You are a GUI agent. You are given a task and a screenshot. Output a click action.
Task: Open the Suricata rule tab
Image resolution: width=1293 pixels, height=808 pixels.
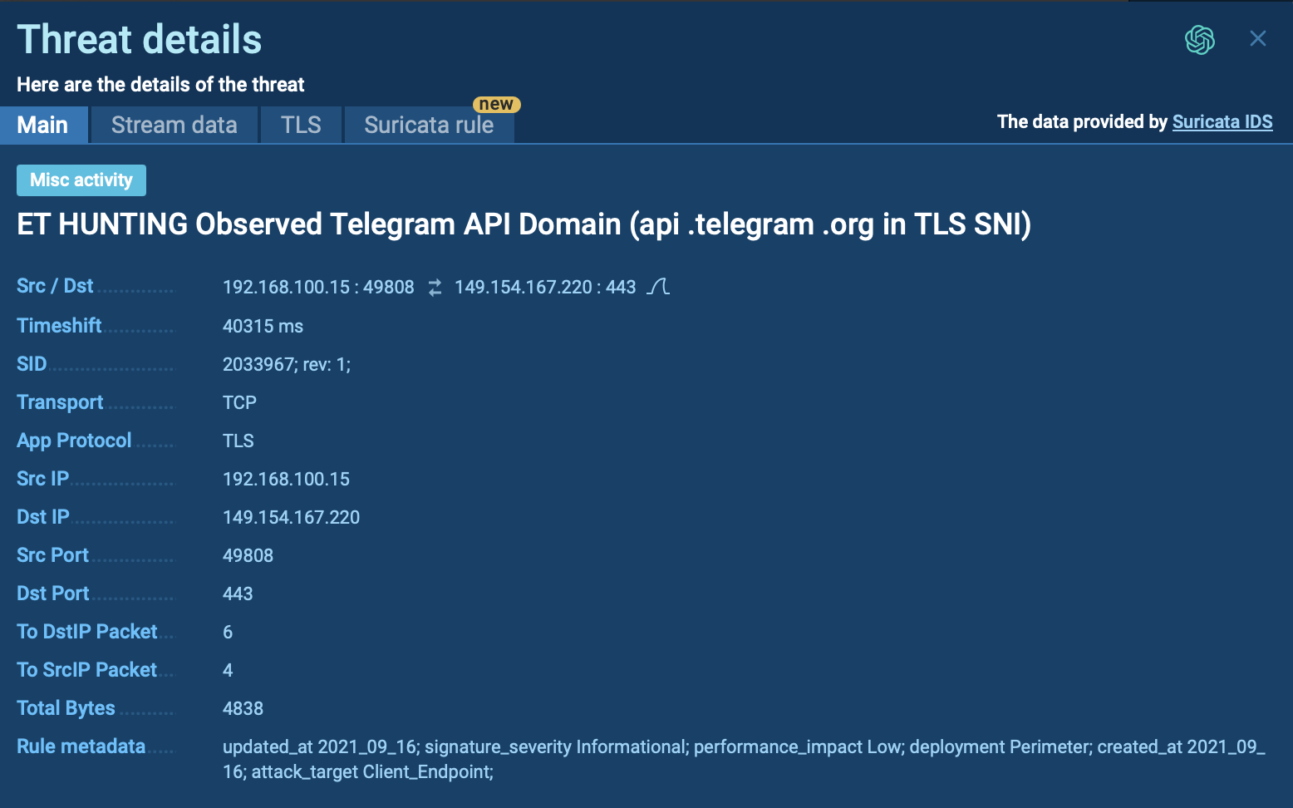pyautogui.click(x=430, y=125)
